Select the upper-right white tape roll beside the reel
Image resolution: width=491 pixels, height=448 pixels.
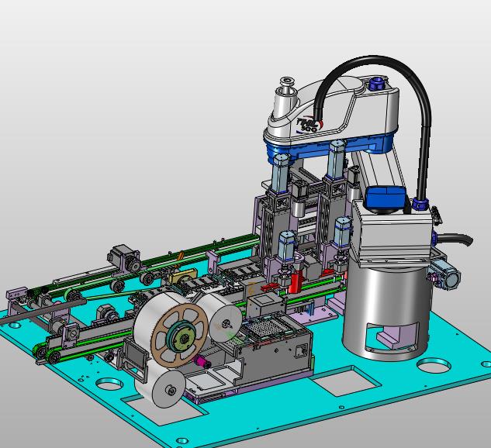click(221, 319)
